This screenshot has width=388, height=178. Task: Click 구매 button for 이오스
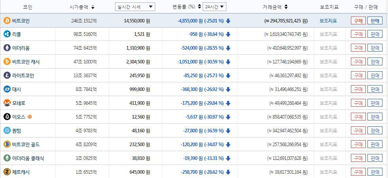(x=358, y=117)
